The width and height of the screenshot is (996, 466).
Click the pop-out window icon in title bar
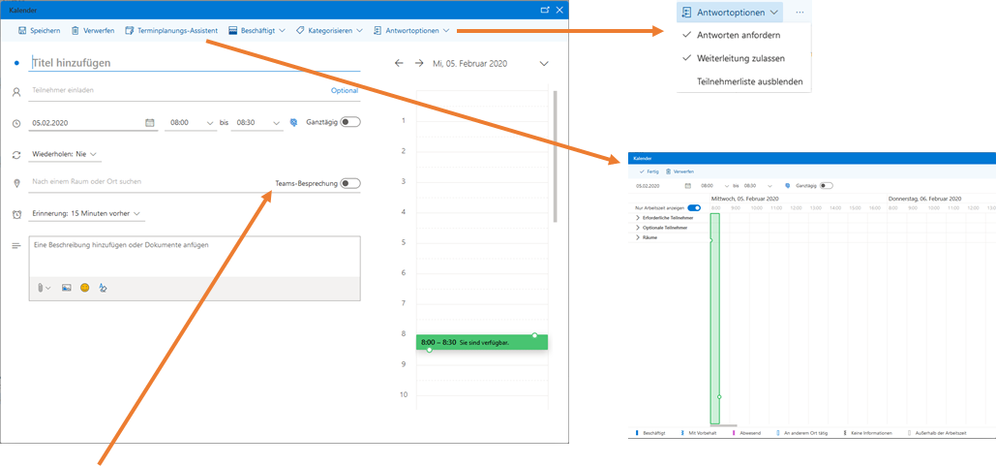pos(544,10)
